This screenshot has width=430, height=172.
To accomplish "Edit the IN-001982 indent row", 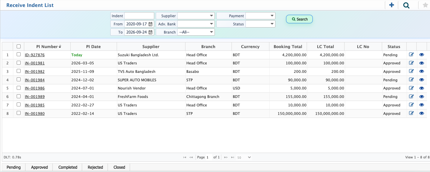I will (x=411, y=71).
